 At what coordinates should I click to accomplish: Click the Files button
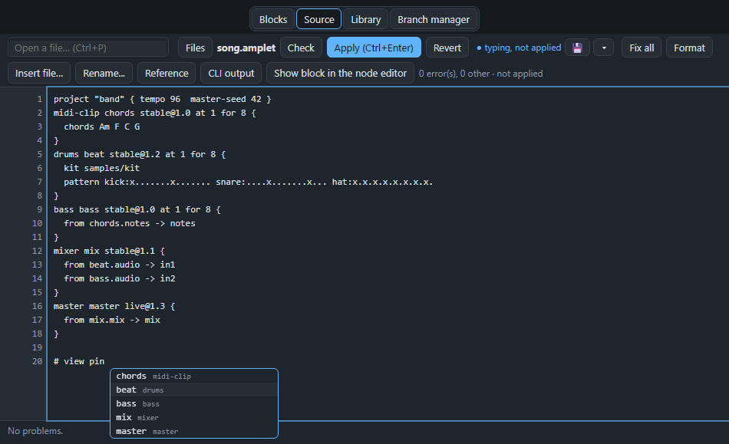click(195, 48)
